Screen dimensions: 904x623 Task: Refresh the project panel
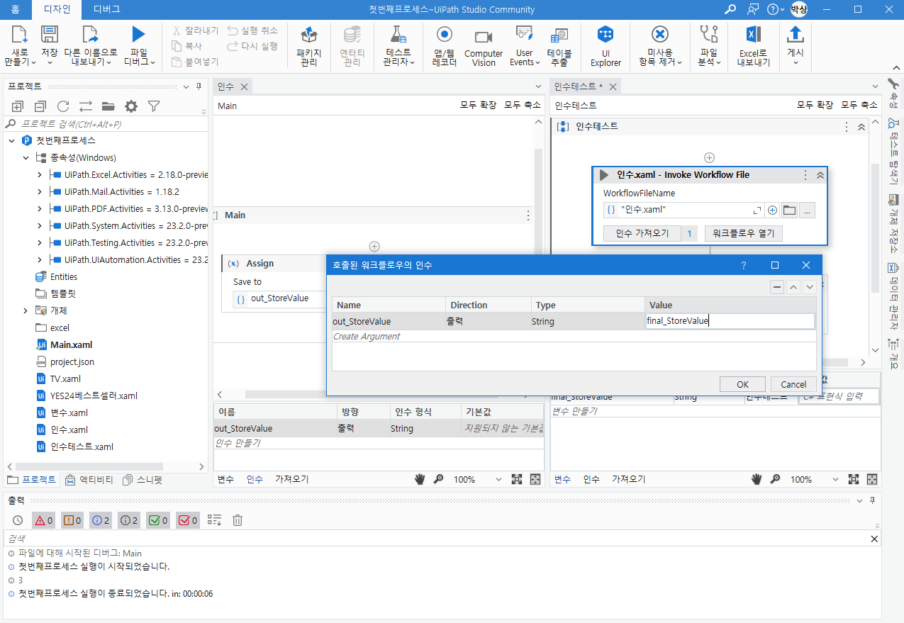click(63, 106)
